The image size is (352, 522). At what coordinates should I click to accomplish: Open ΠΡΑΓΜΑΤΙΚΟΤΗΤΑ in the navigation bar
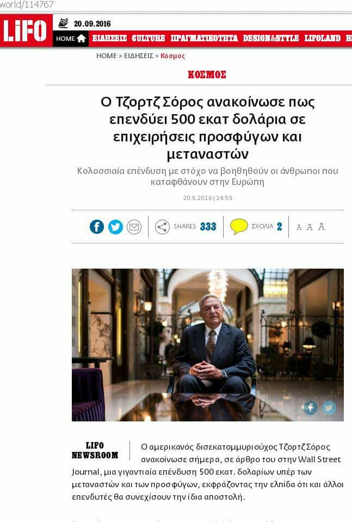pyautogui.click(x=204, y=38)
